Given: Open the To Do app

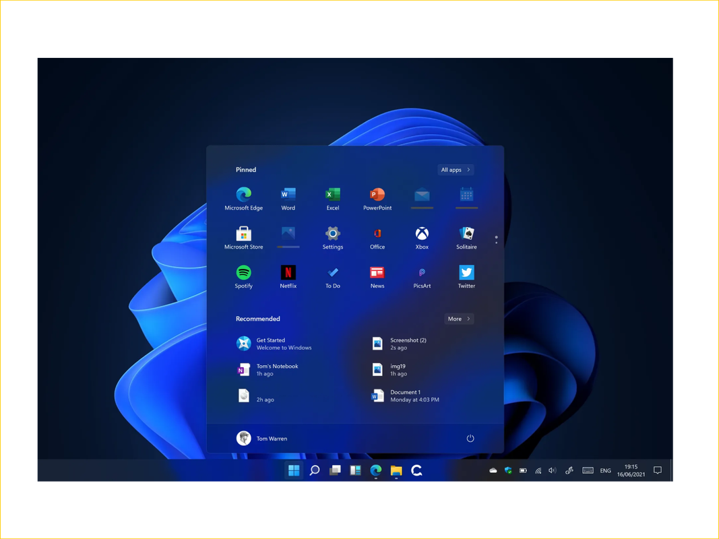Looking at the screenshot, I should click(332, 276).
